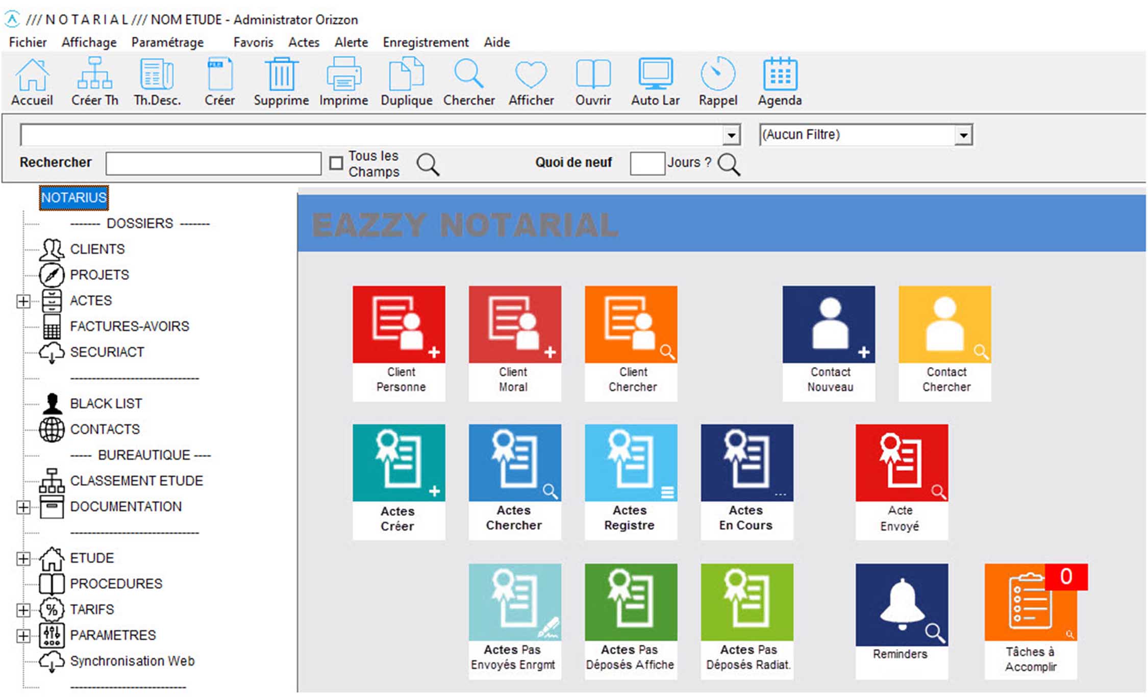Expand the PARAMETRES tree node
The height and width of the screenshot is (700, 1148).
point(23,636)
